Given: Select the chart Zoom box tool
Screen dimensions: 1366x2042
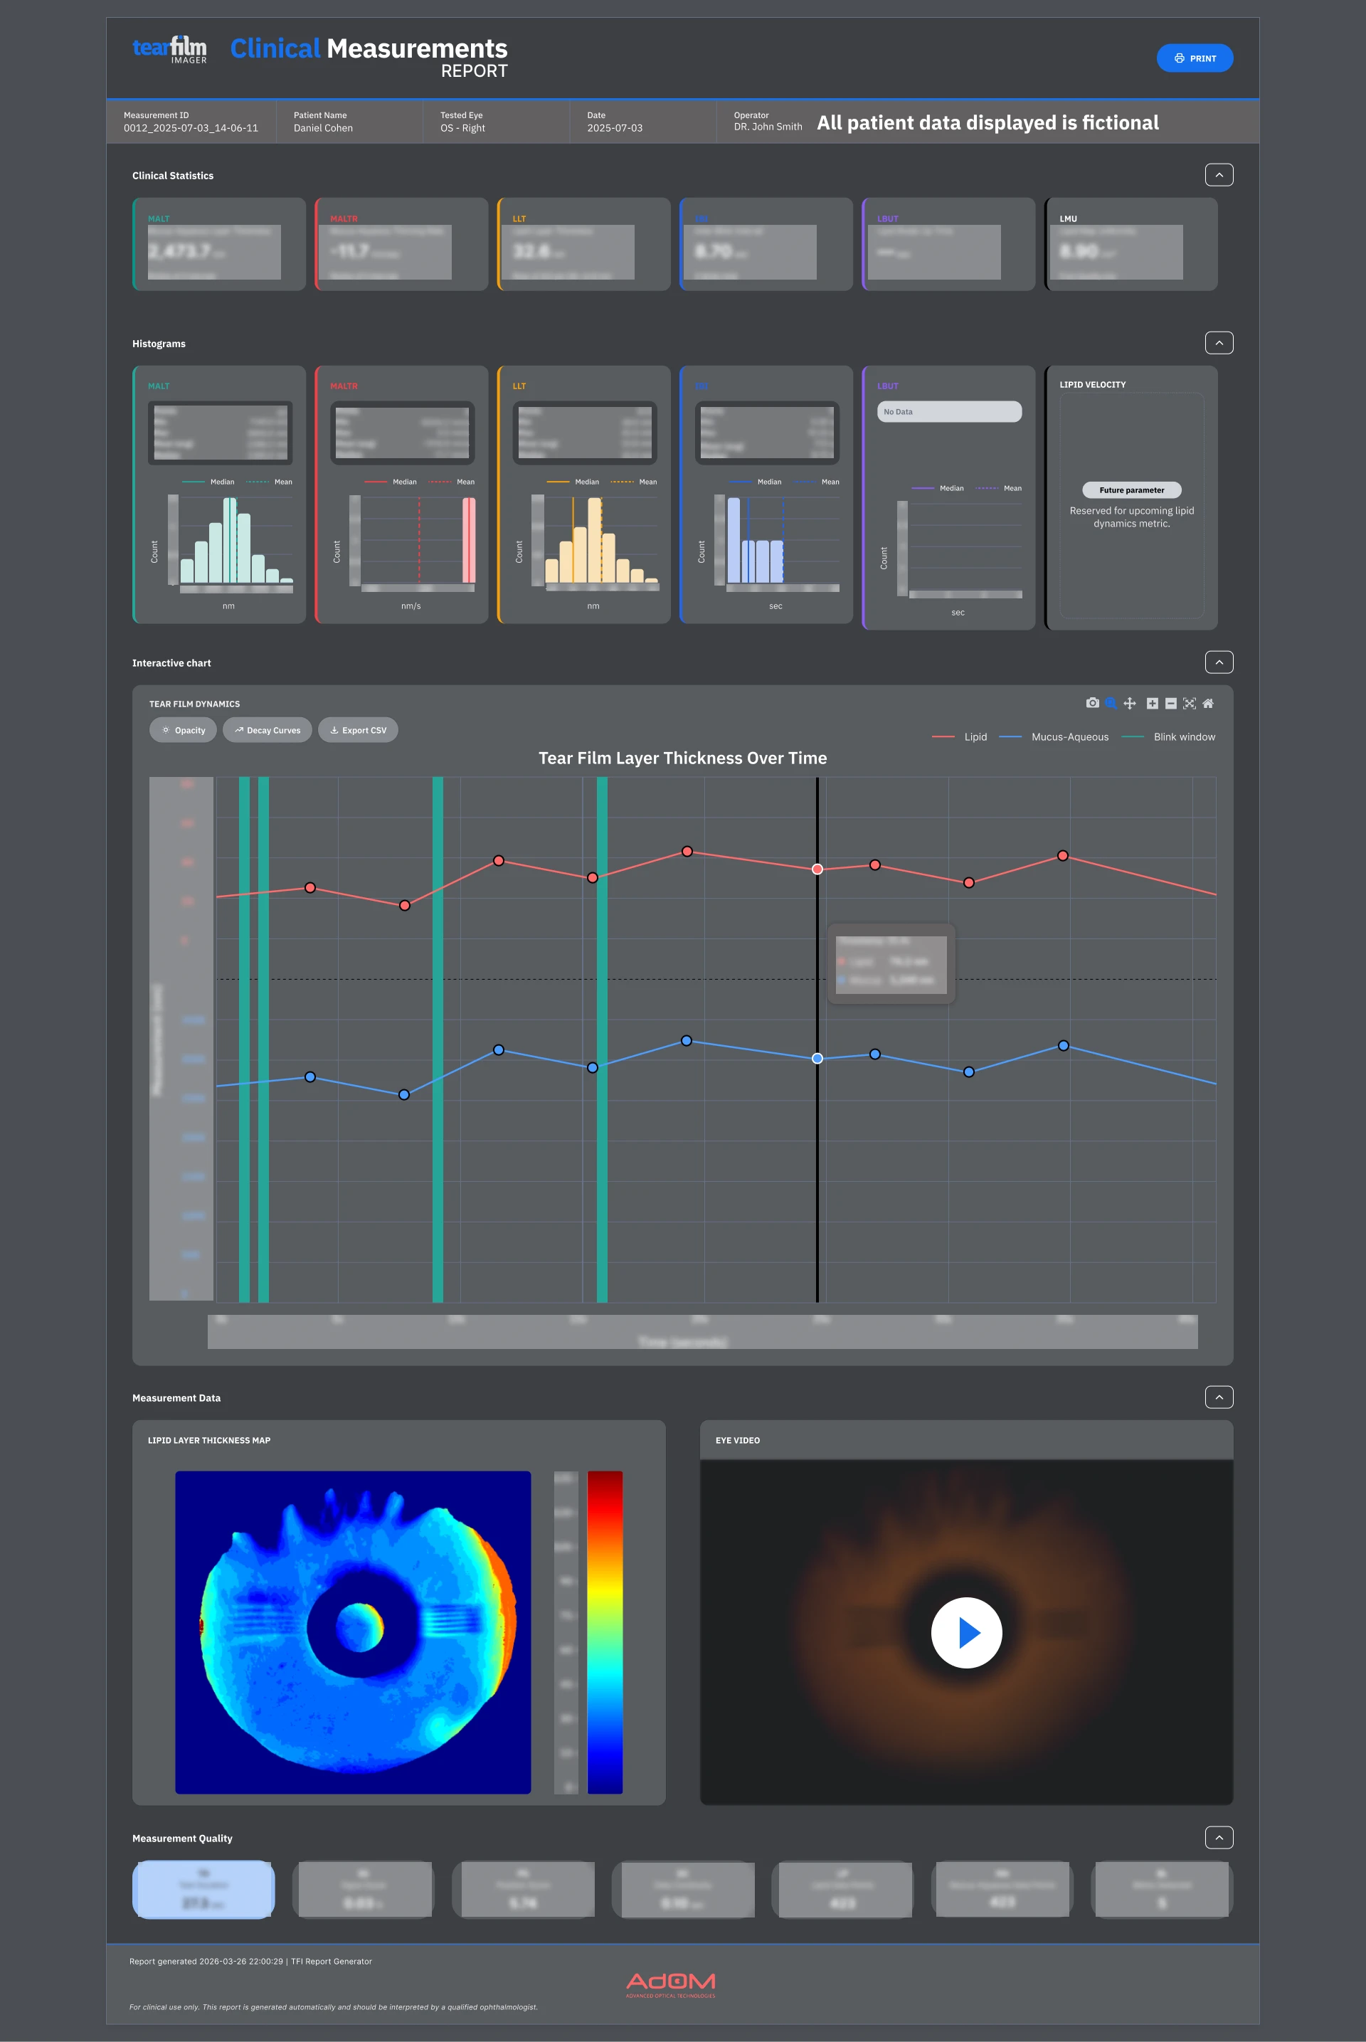Looking at the screenshot, I should pos(1111,703).
